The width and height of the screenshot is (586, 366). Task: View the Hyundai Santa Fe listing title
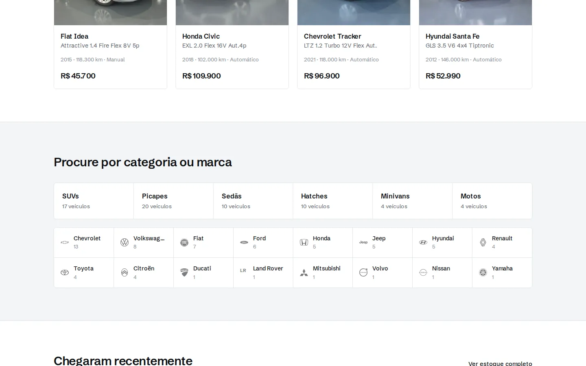[453, 36]
